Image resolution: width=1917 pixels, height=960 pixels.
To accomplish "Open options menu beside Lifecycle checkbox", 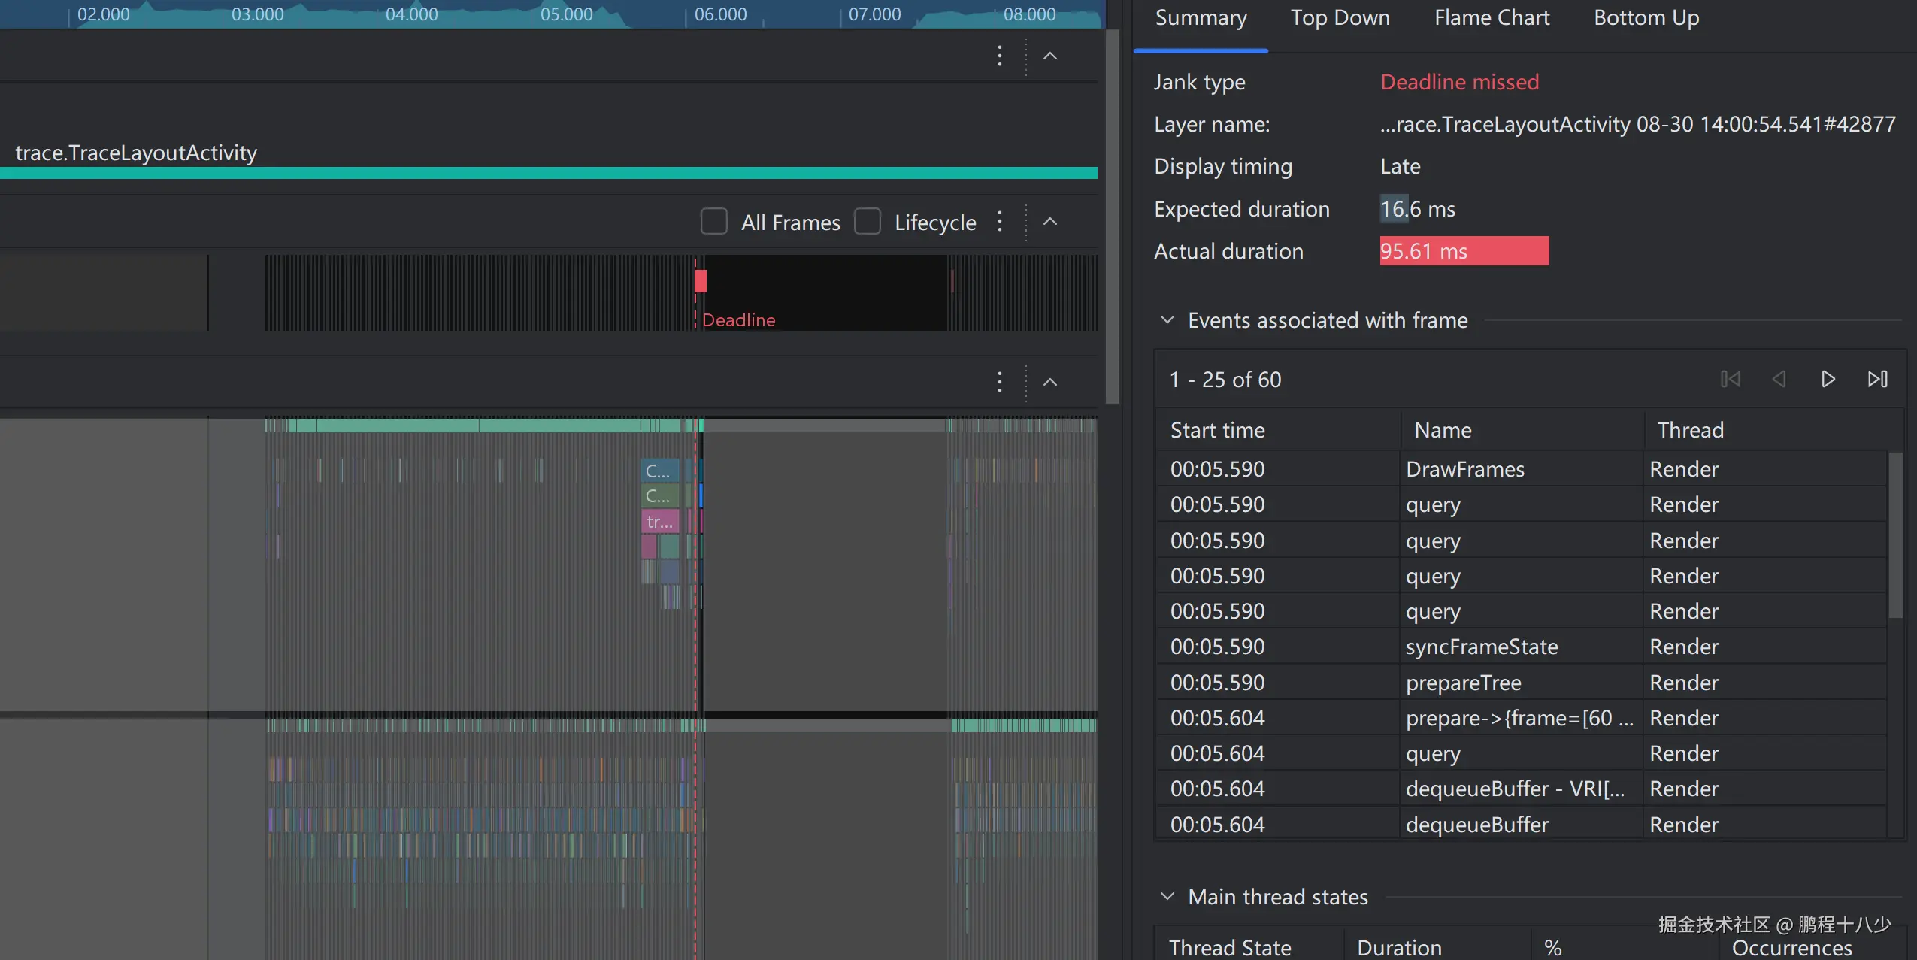I will point(999,222).
